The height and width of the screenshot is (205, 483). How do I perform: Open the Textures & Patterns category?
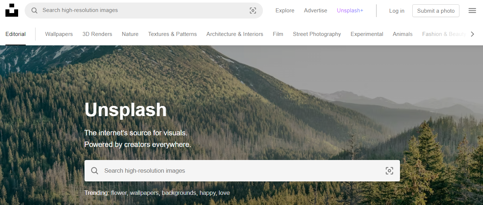point(172,34)
